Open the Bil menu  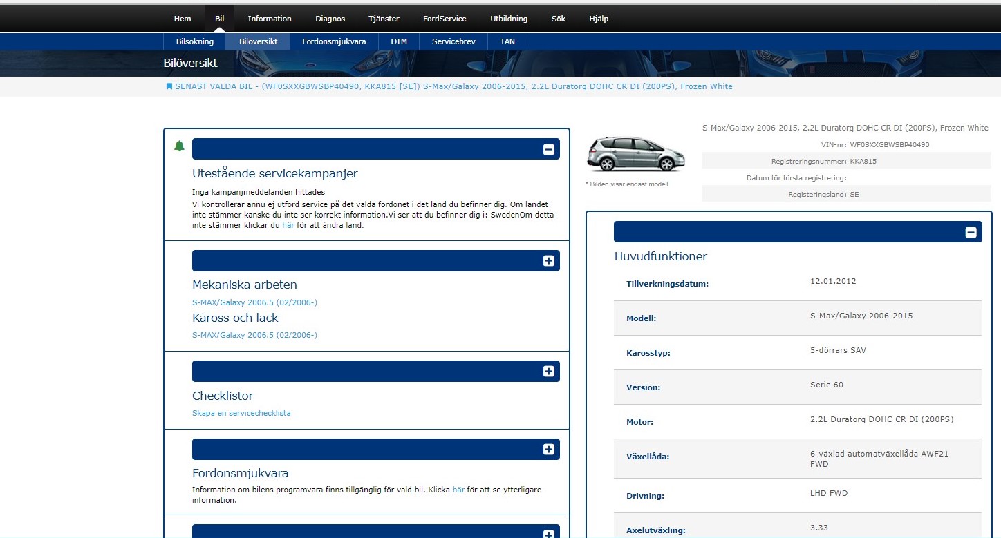[220, 19]
